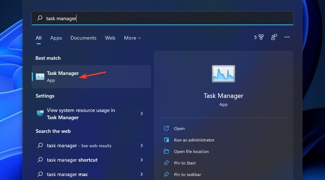Expand chevron for 'task manager - See web results'
This screenshot has width=325, height=180.
(142, 145)
